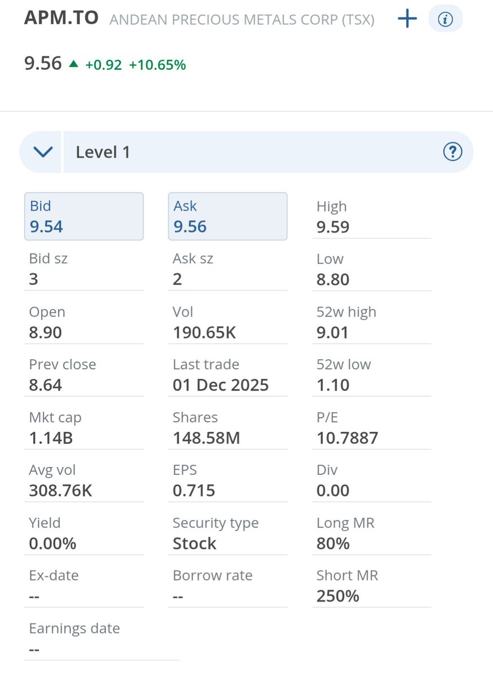The image size is (493, 676).
Task: Click the Bid 9.54 price box
Action: pos(84,216)
